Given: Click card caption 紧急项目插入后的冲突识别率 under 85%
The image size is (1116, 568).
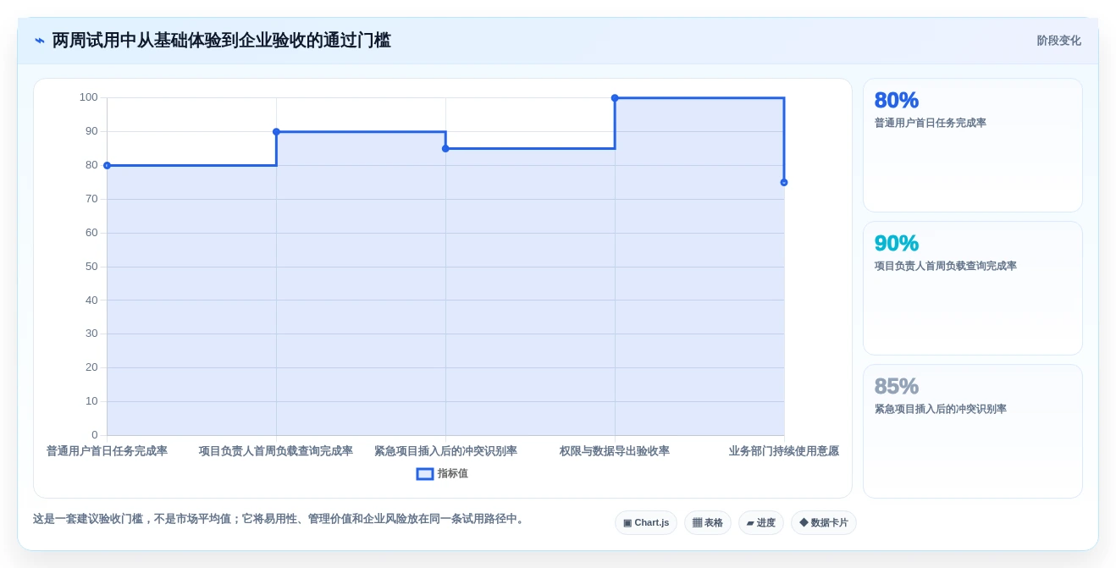Looking at the screenshot, I should (941, 409).
